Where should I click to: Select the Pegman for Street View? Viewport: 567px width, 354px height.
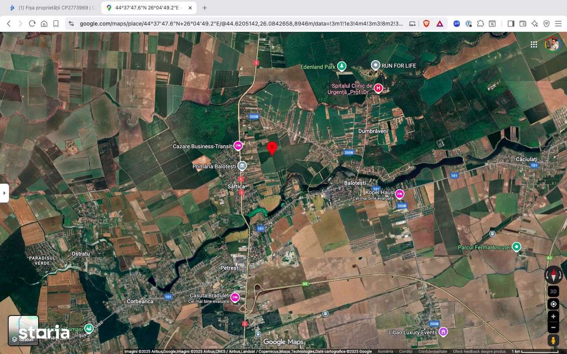tap(553, 340)
